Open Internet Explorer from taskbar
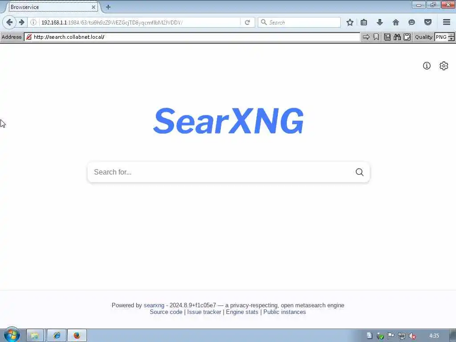Viewport: 456px width, 342px height. (x=57, y=336)
